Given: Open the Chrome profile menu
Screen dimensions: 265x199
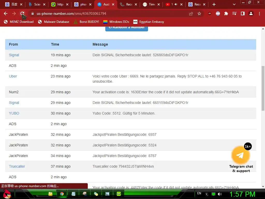Looking at the screenshot, I should tap(251, 13).
